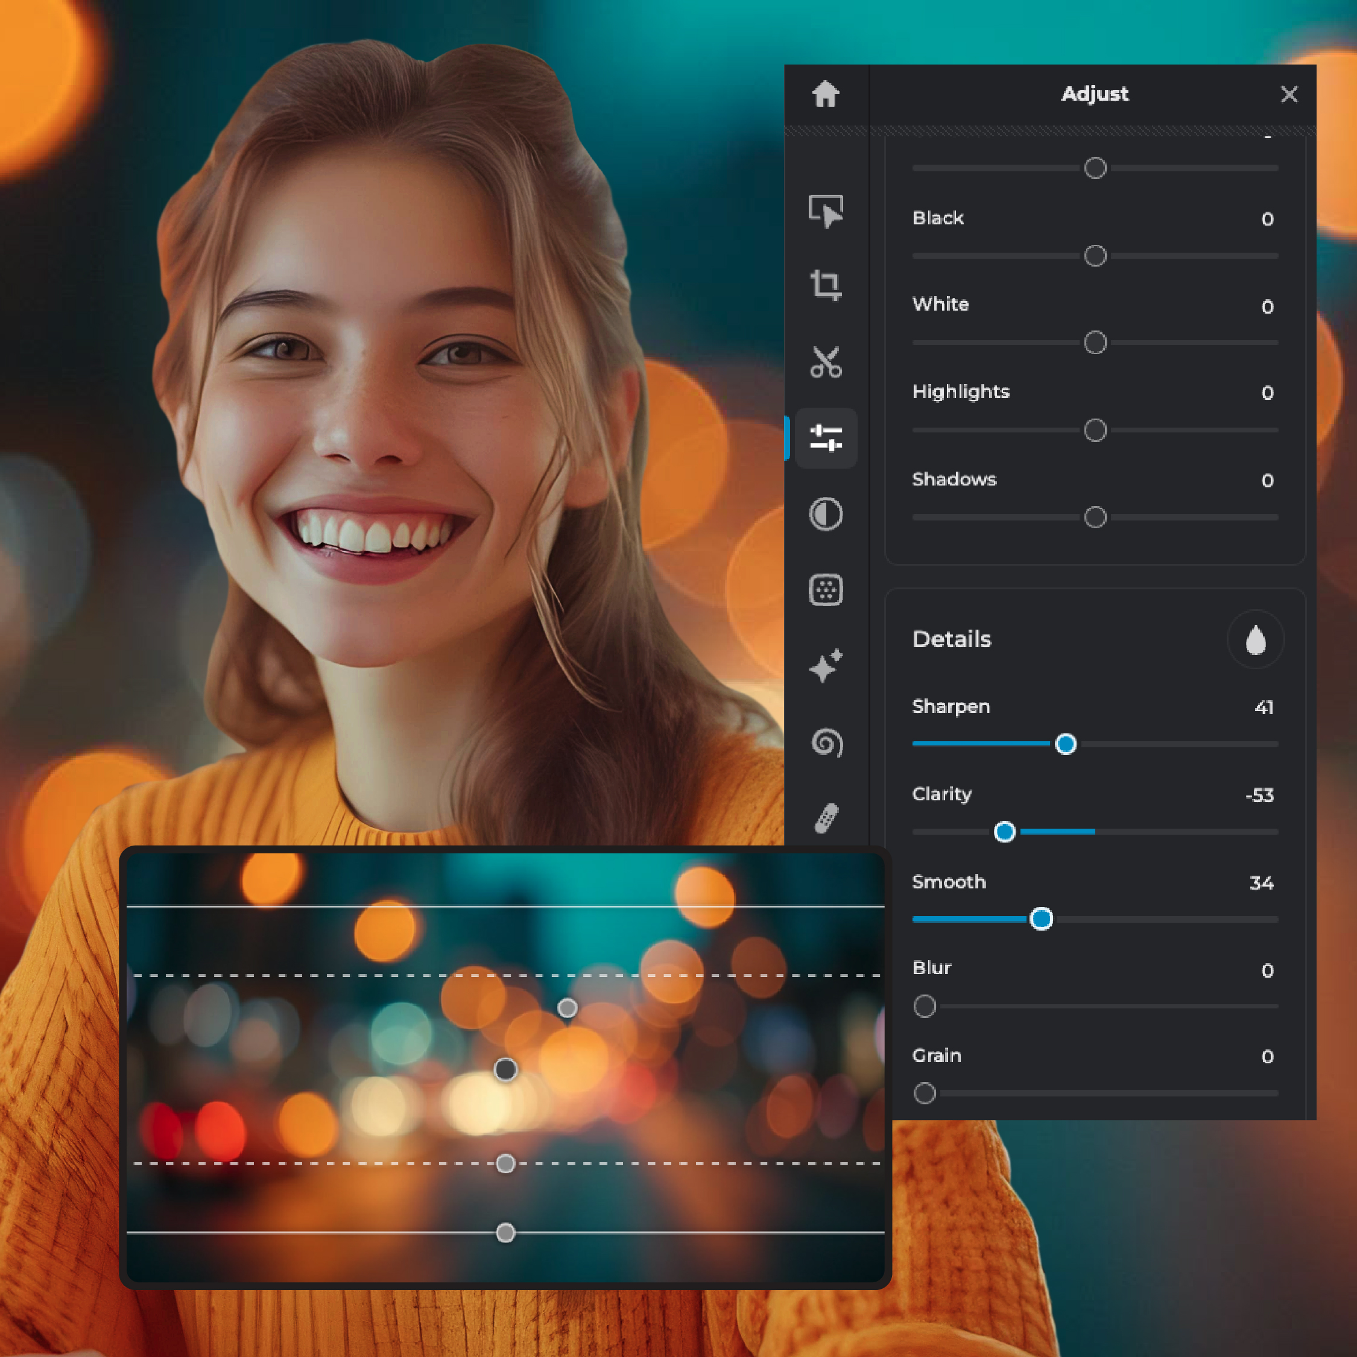
Task: Click the Blur slider knob
Action: [x=925, y=1006]
